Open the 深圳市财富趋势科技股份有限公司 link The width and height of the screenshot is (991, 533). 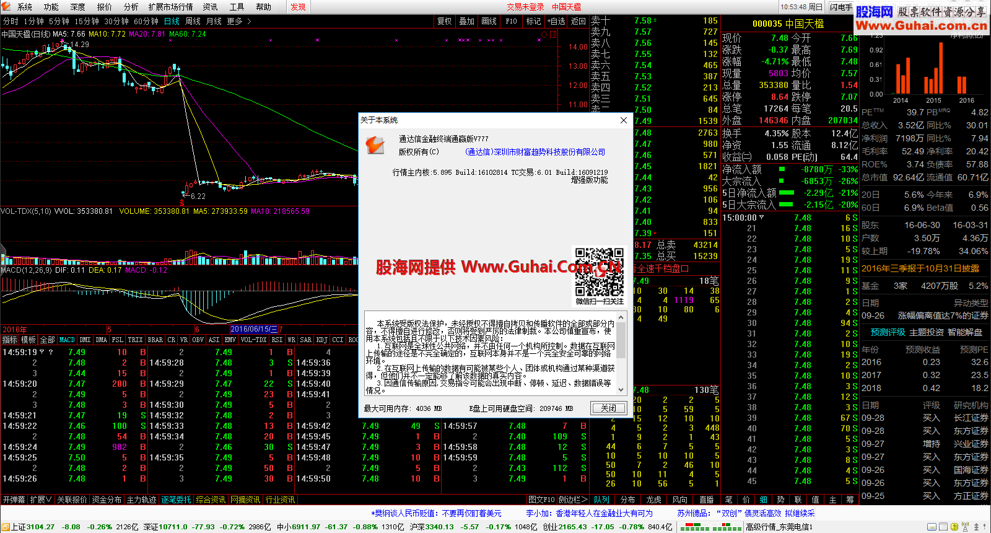pos(535,152)
